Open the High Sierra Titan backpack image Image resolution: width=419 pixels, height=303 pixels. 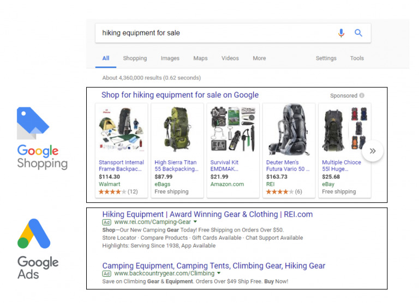coord(177,130)
